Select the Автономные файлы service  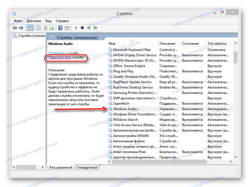170,141
